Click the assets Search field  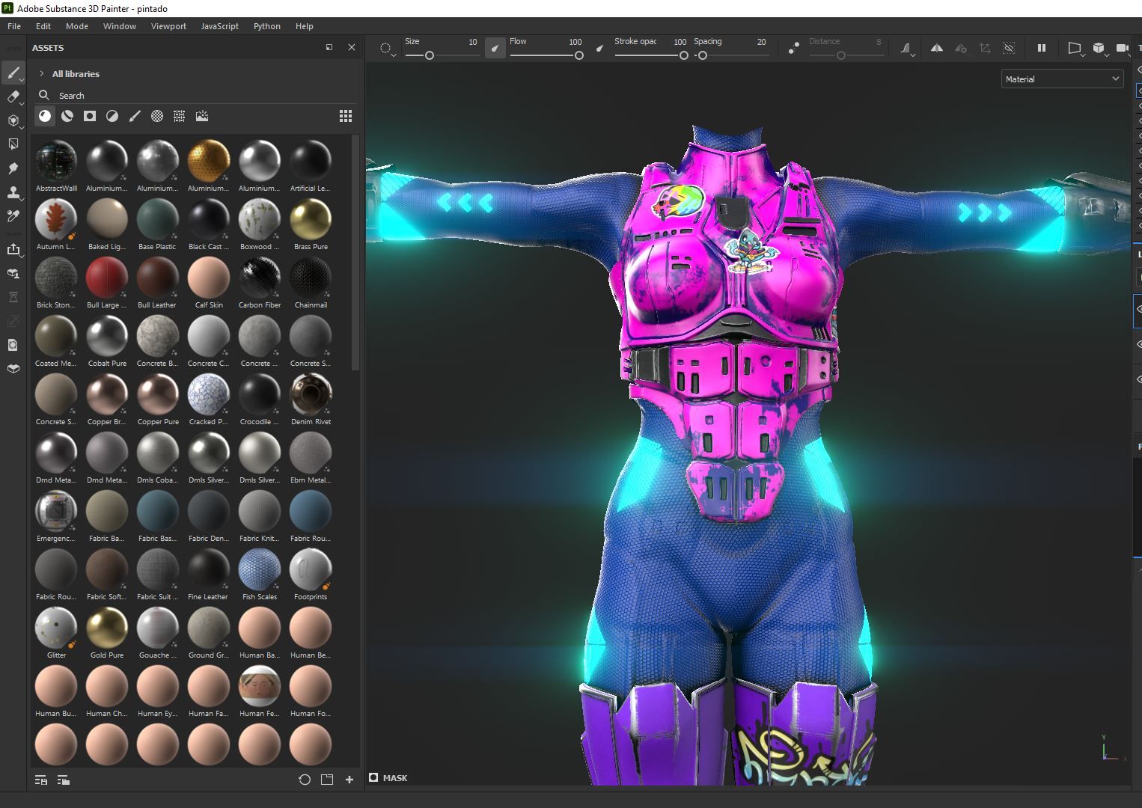(196, 95)
